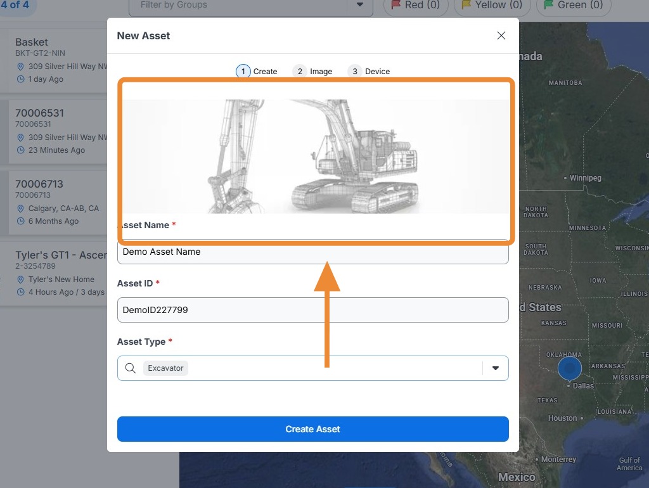Click clock icon beside 6 Months Ago
This screenshot has height=488, width=649.
(20, 221)
